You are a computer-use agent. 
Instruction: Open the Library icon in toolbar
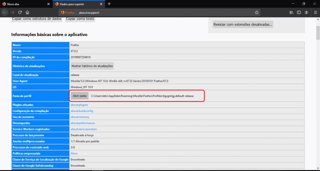pos(292,12)
